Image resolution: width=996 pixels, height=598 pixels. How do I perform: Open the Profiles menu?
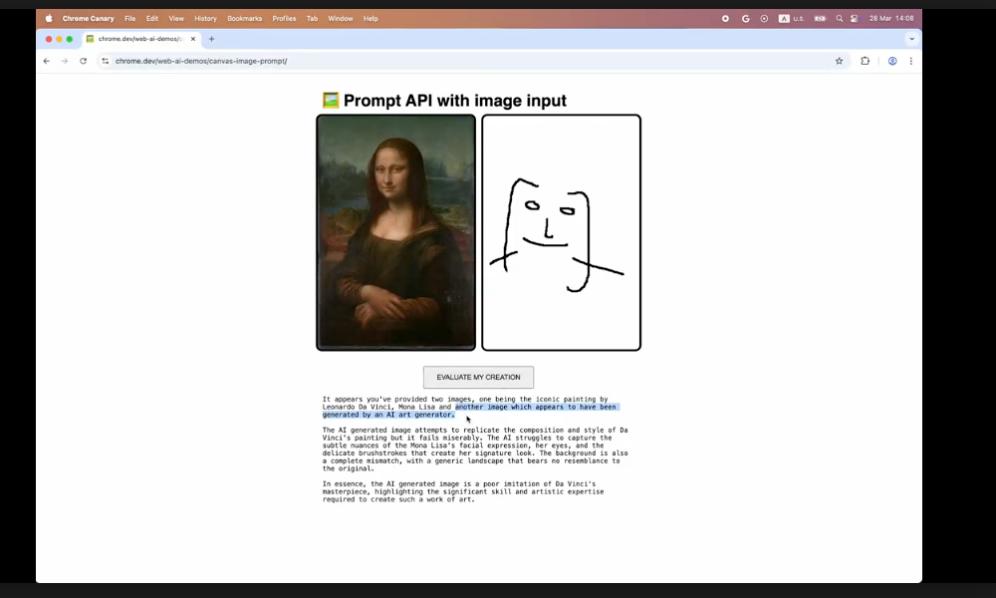pos(284,18)
